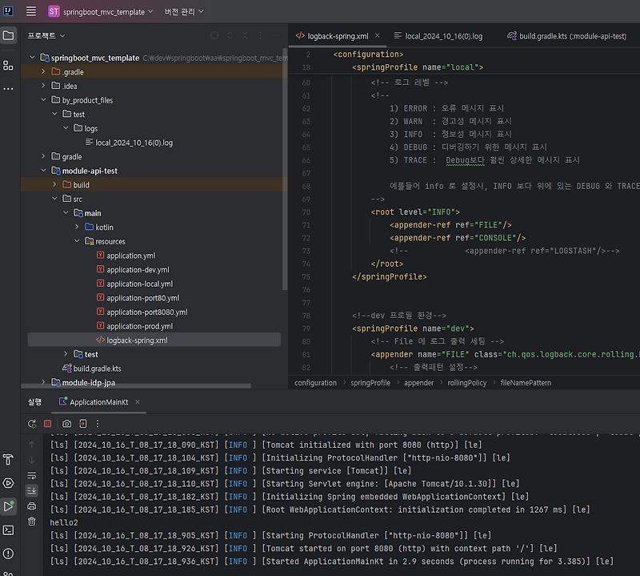The width and height of the screenshot is (640, 576).
Task: Click springProfile in the editor breadcrumbs
Action: (x=370, y=382)
